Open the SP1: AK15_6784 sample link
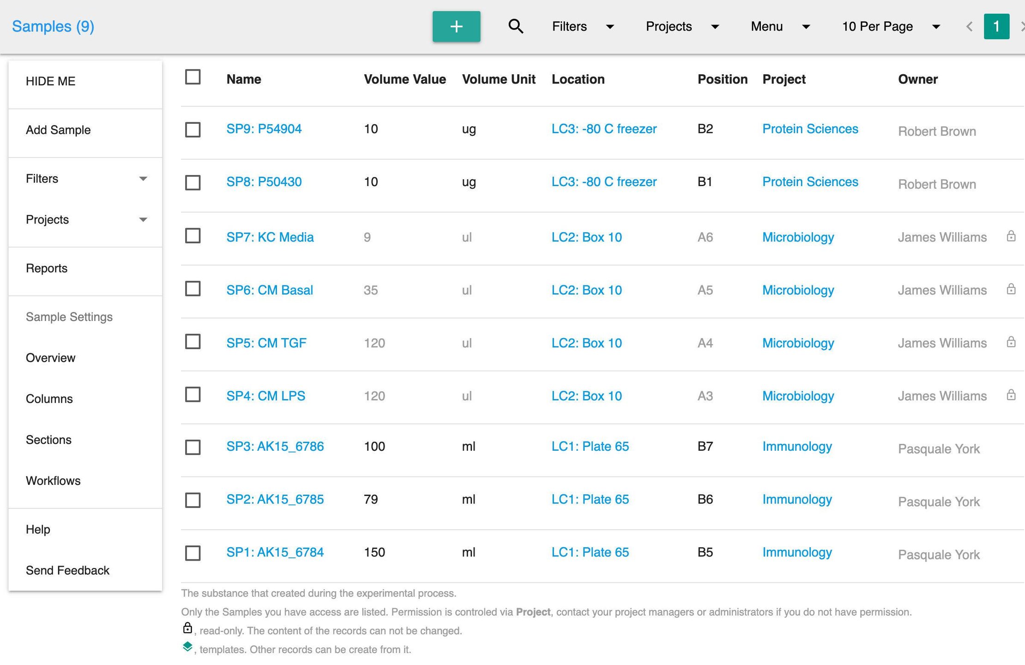 275,552
